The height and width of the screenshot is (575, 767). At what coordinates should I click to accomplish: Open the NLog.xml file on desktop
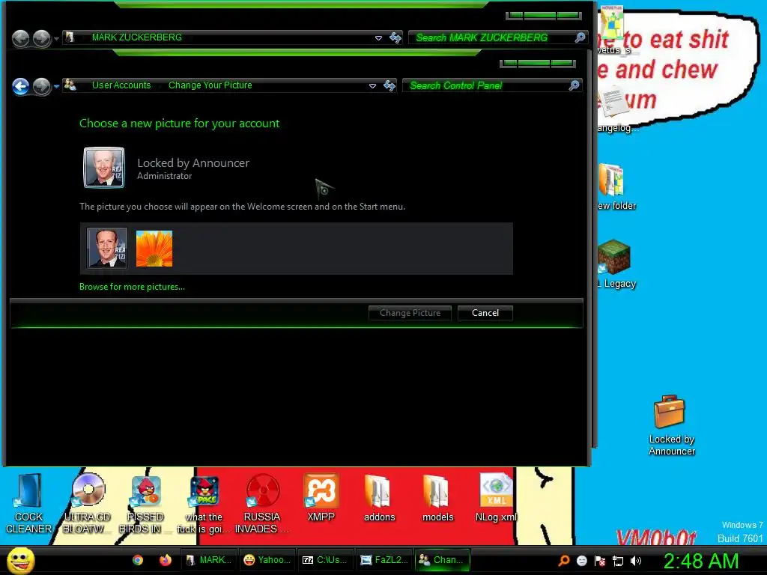coord(496,497)
